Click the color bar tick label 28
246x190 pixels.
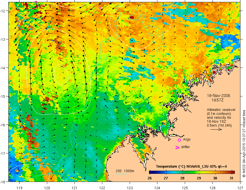click(x=182, y=178)
